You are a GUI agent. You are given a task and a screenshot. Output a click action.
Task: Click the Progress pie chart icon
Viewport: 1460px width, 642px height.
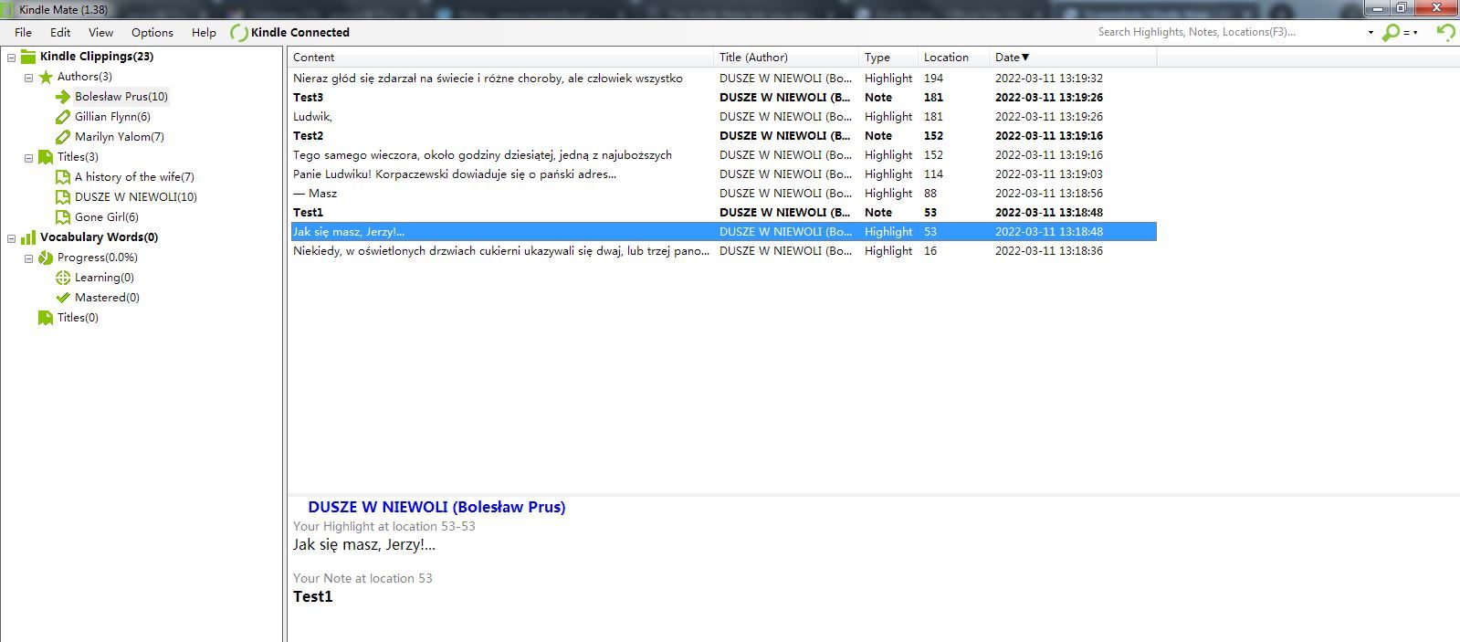tap(46, 258)
